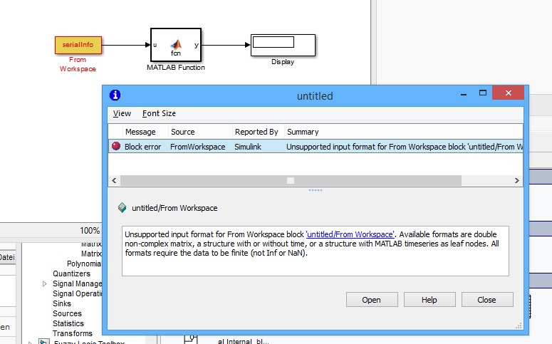552x344 pixels.
Task: Click the Fuzzy Logic Toolbox library icon
Action: tap(44, 343)
